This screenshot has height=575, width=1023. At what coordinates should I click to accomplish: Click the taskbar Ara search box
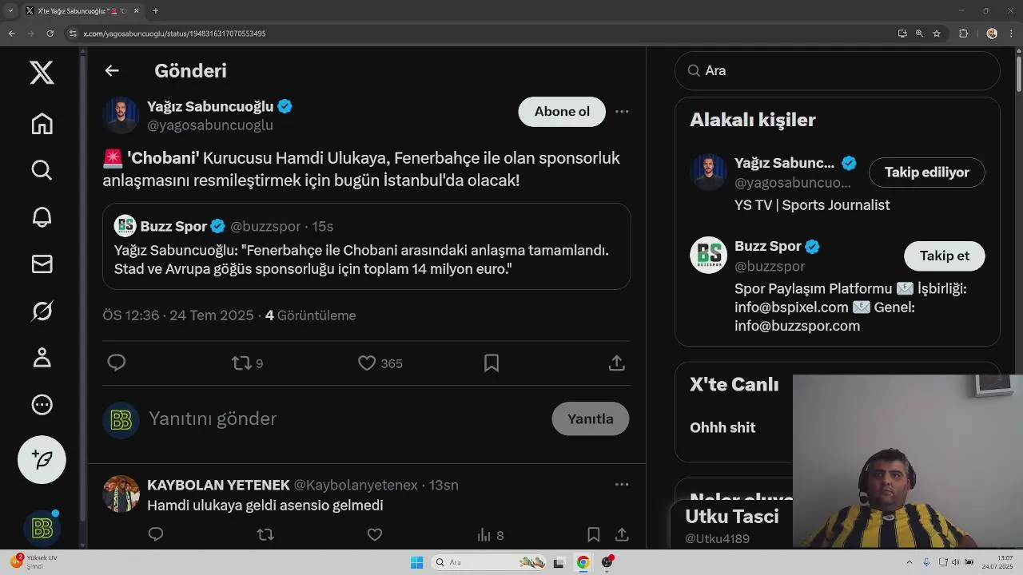[489, 562]
